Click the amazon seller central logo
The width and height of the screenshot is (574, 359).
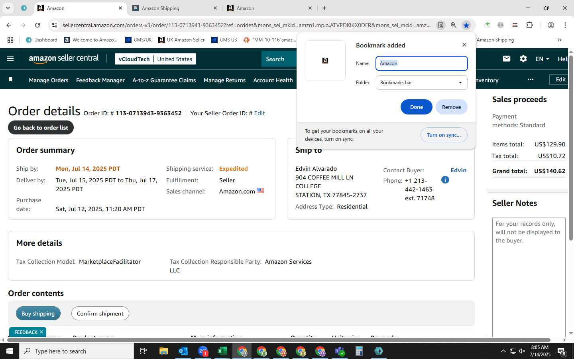click(64, 59)
